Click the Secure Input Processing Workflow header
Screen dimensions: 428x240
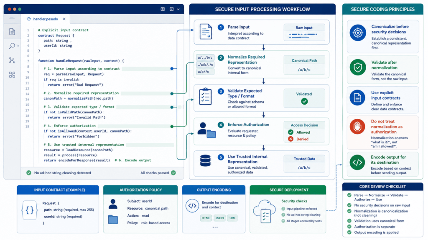coord(262,9)
